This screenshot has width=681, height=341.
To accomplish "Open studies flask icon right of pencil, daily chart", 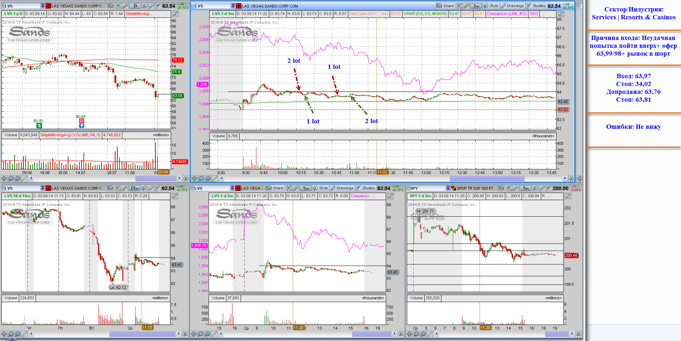I will (158, 6).
